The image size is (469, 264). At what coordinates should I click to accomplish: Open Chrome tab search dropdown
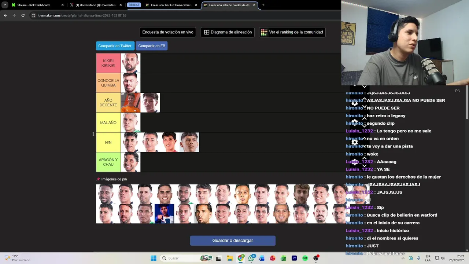[5, 5]
